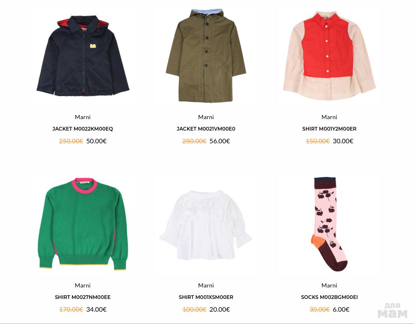
Task: Open the pink floral sock image
Action: tap(329, 224)
